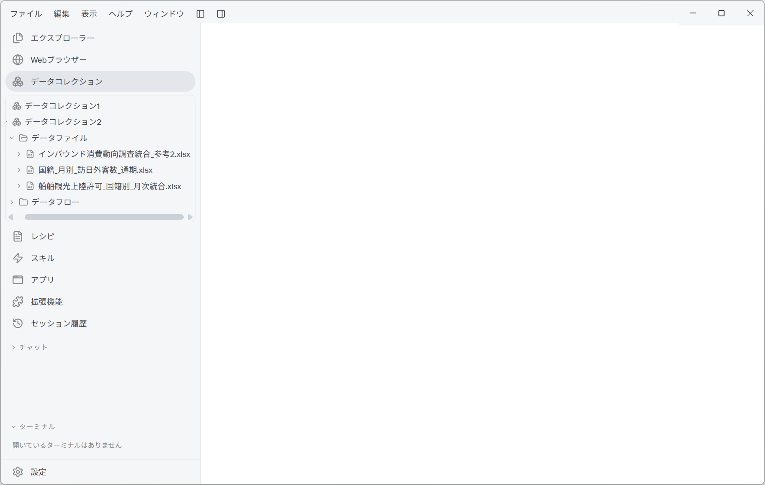The height and width of the screenshot is (485, 765).
Task: Click the データコレクション1 item icon
Action: (17, 106)
